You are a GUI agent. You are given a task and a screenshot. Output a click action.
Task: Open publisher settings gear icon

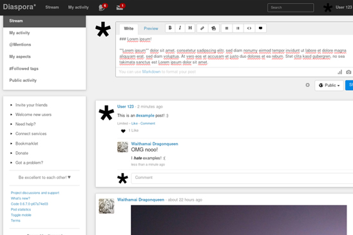pyautogui.click(x=307, y=85)
